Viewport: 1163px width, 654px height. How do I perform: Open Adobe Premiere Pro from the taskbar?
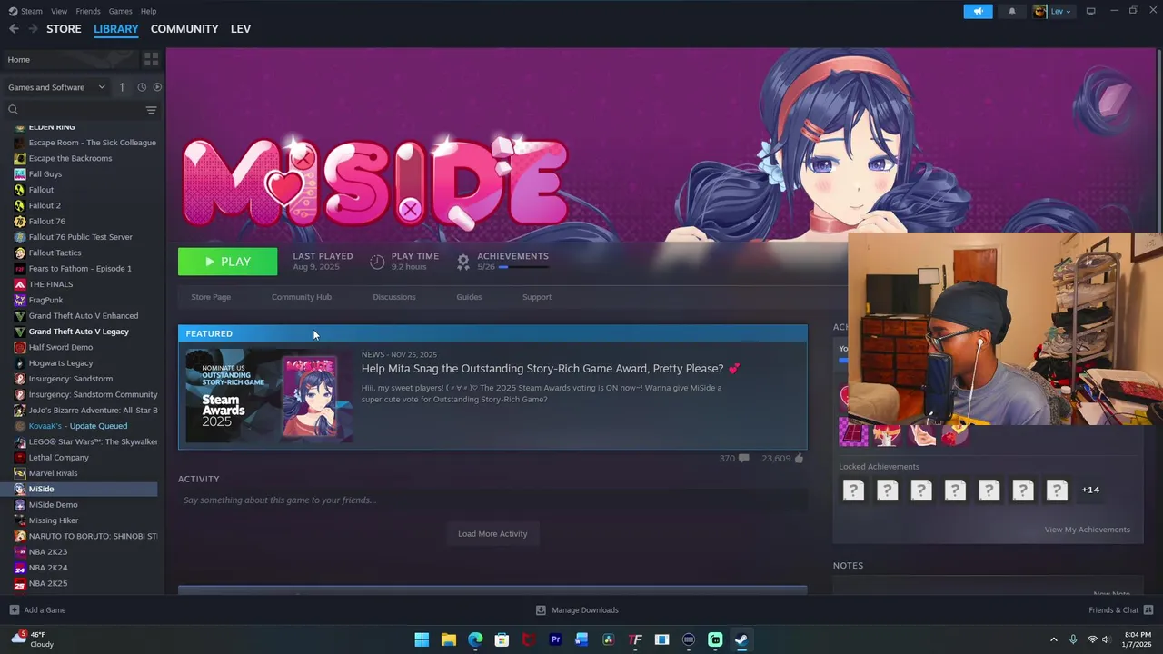[x=555, y=639]
